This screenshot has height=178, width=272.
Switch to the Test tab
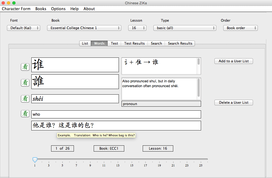tap(114, 43)
